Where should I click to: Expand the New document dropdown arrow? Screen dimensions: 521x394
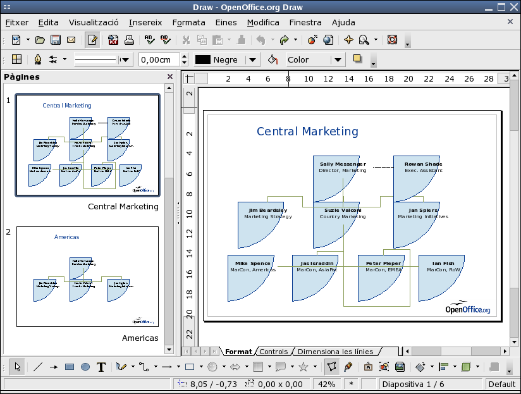click(x=28, y=40)
